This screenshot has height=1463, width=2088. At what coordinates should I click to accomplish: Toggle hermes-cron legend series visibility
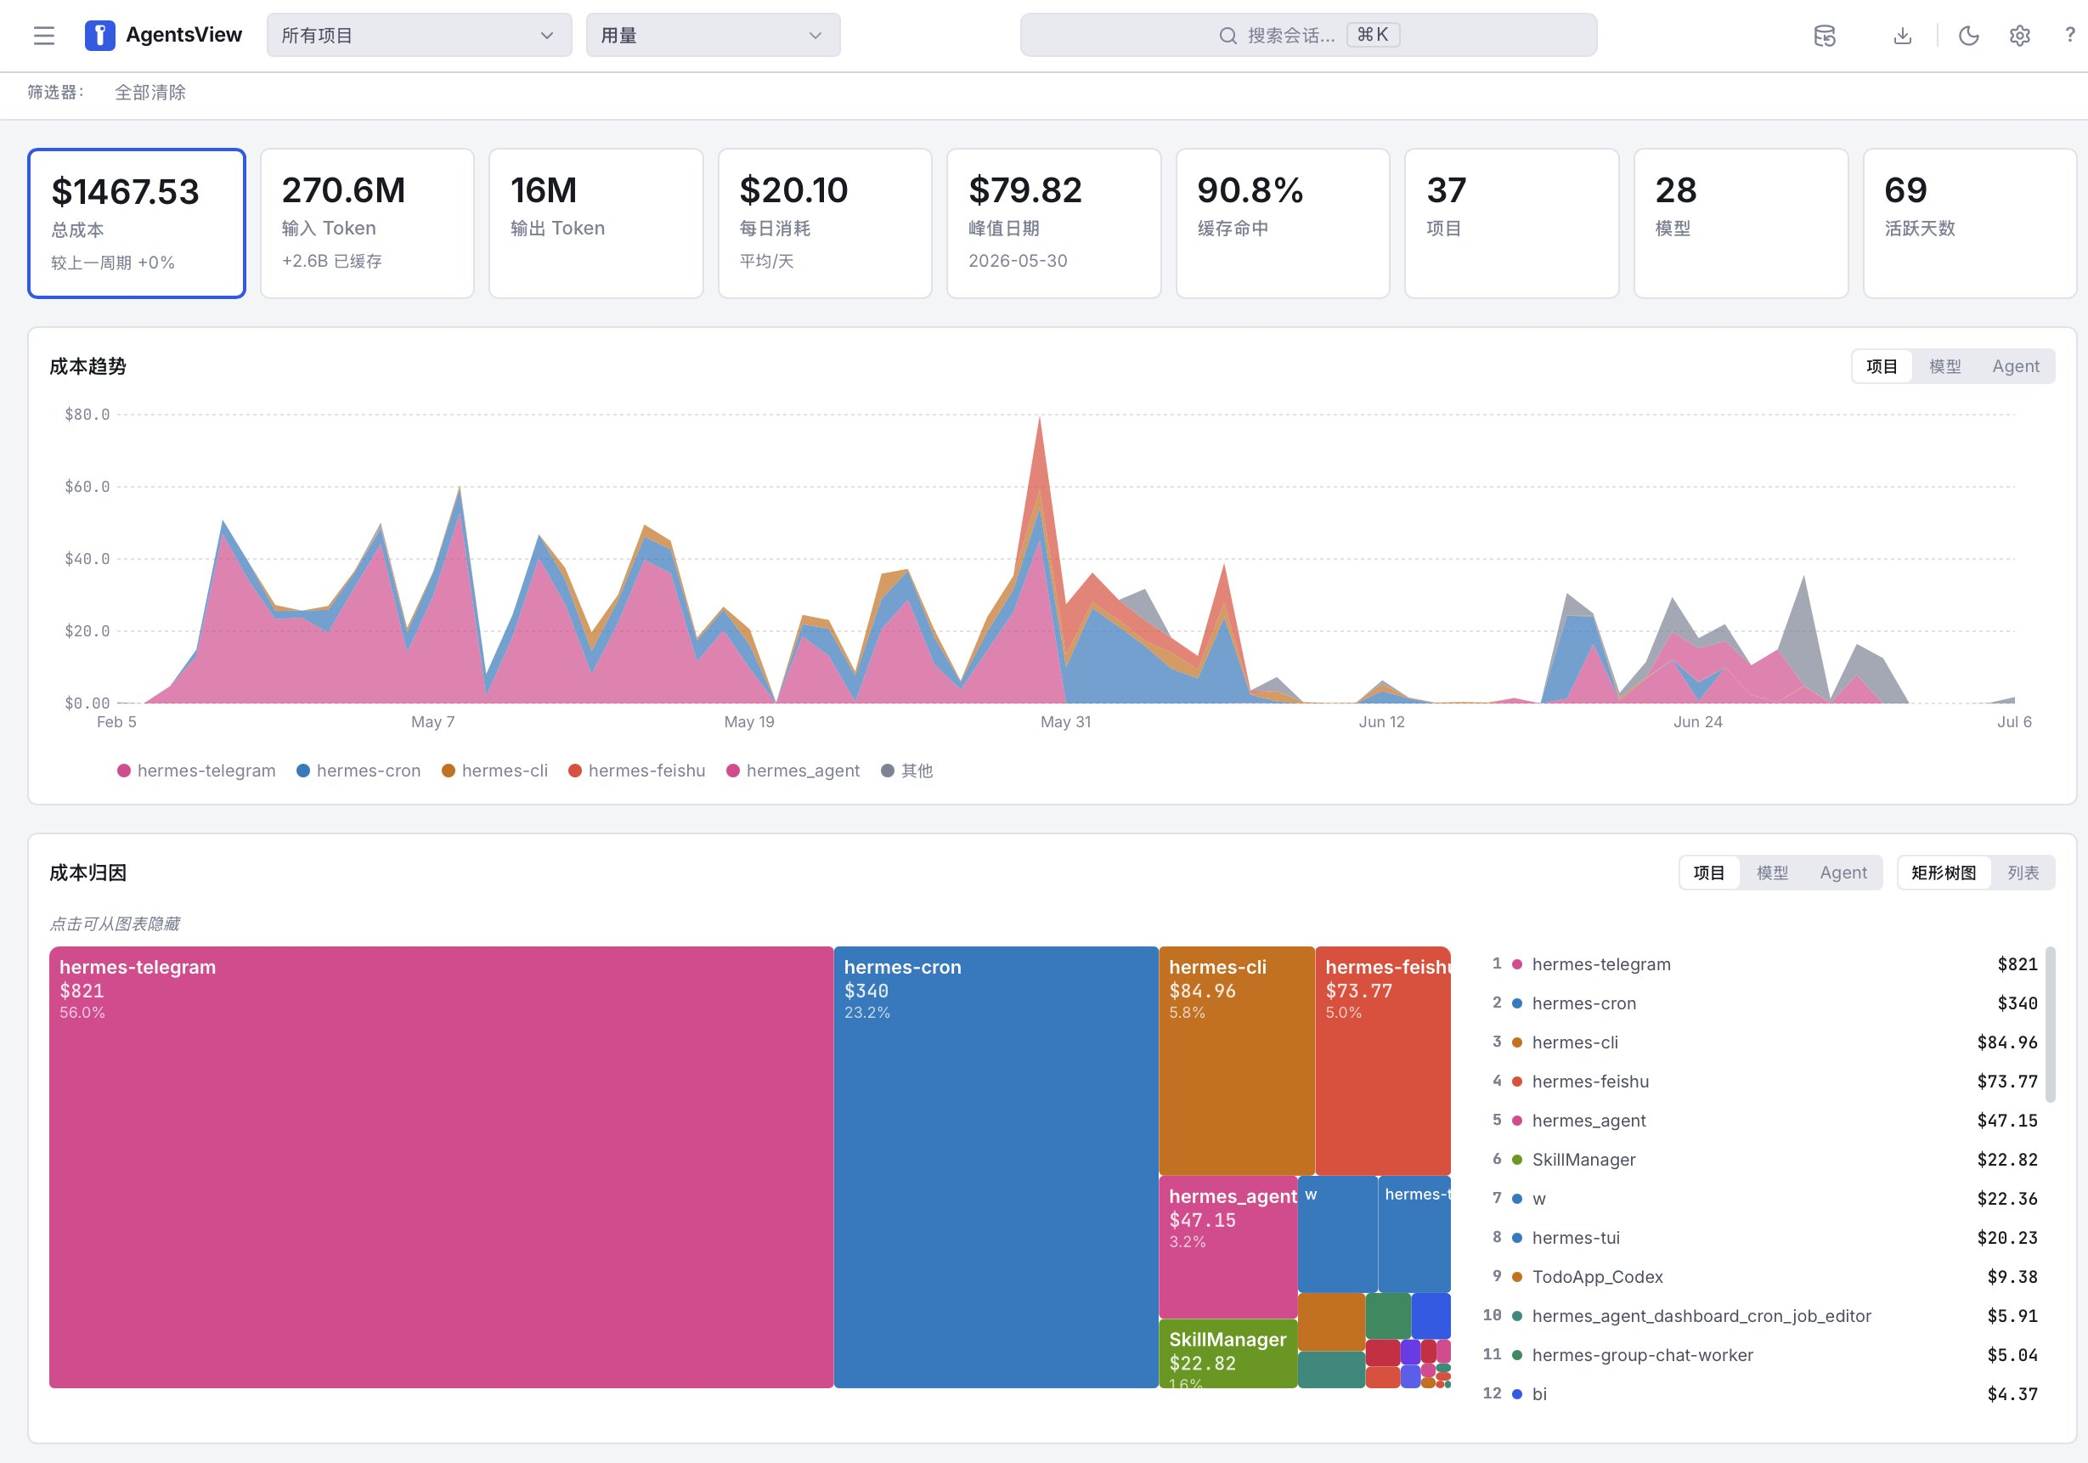click(358, 770)
